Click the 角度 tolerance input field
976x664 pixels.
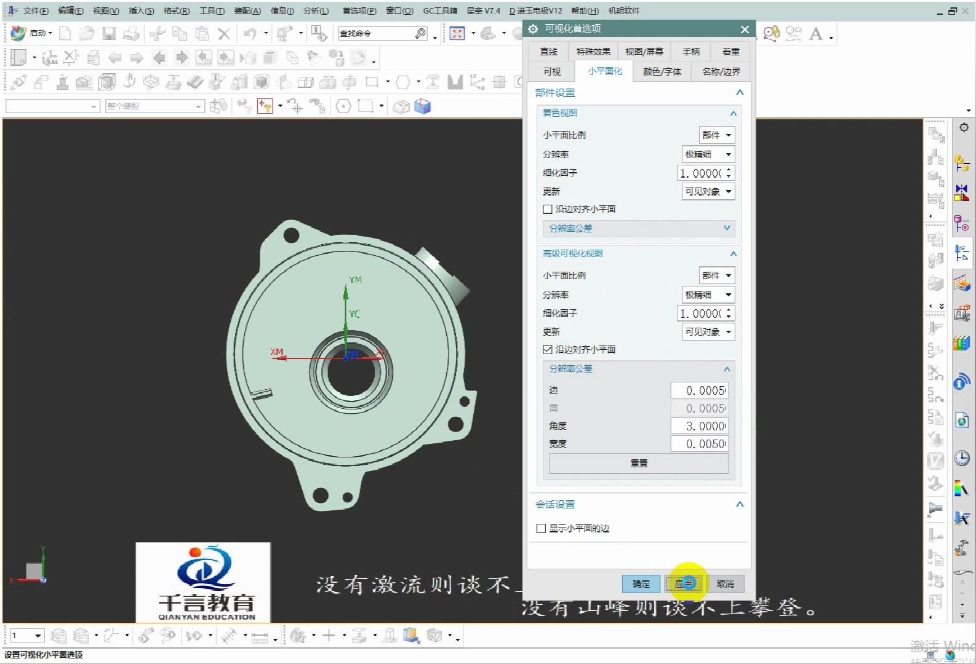pos(699,426)
